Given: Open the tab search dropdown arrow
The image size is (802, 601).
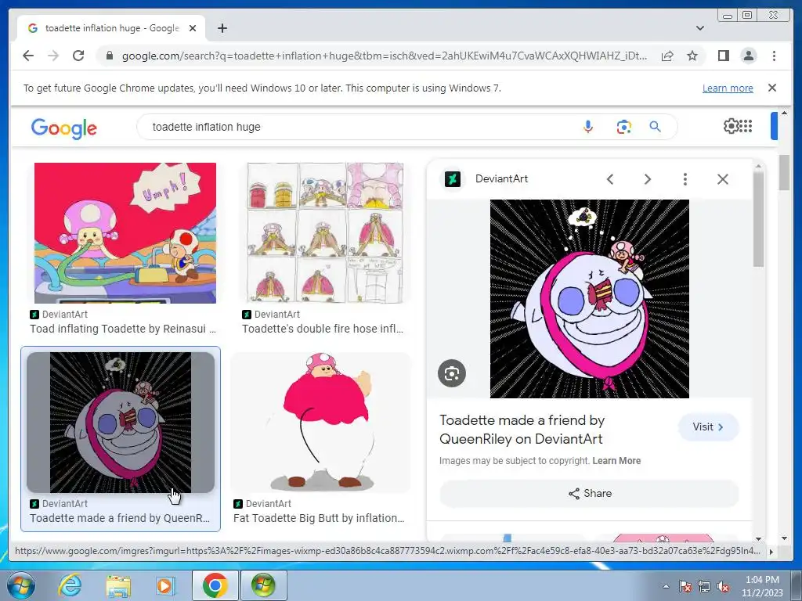Looking at the screenshot, I should (700, 28).
